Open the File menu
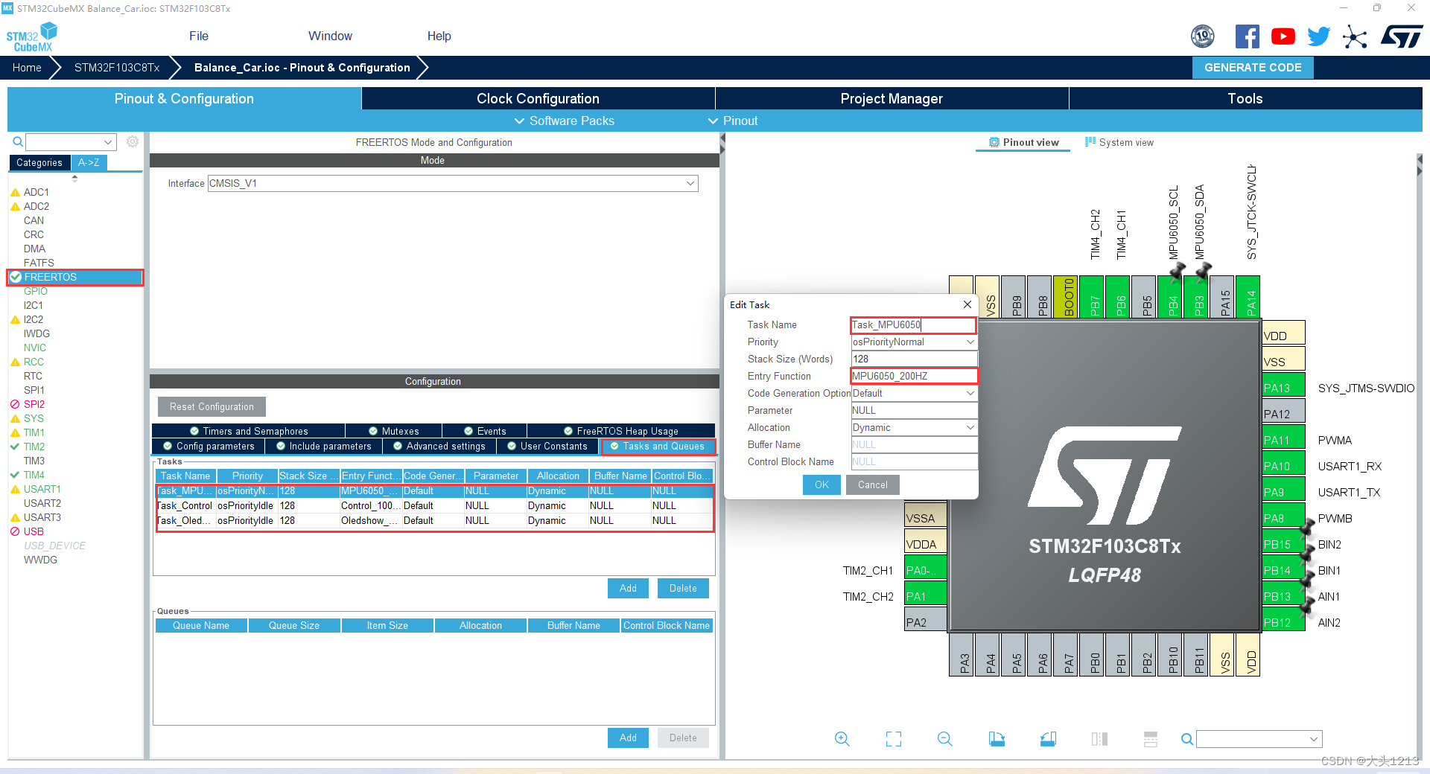 [199, 36]
